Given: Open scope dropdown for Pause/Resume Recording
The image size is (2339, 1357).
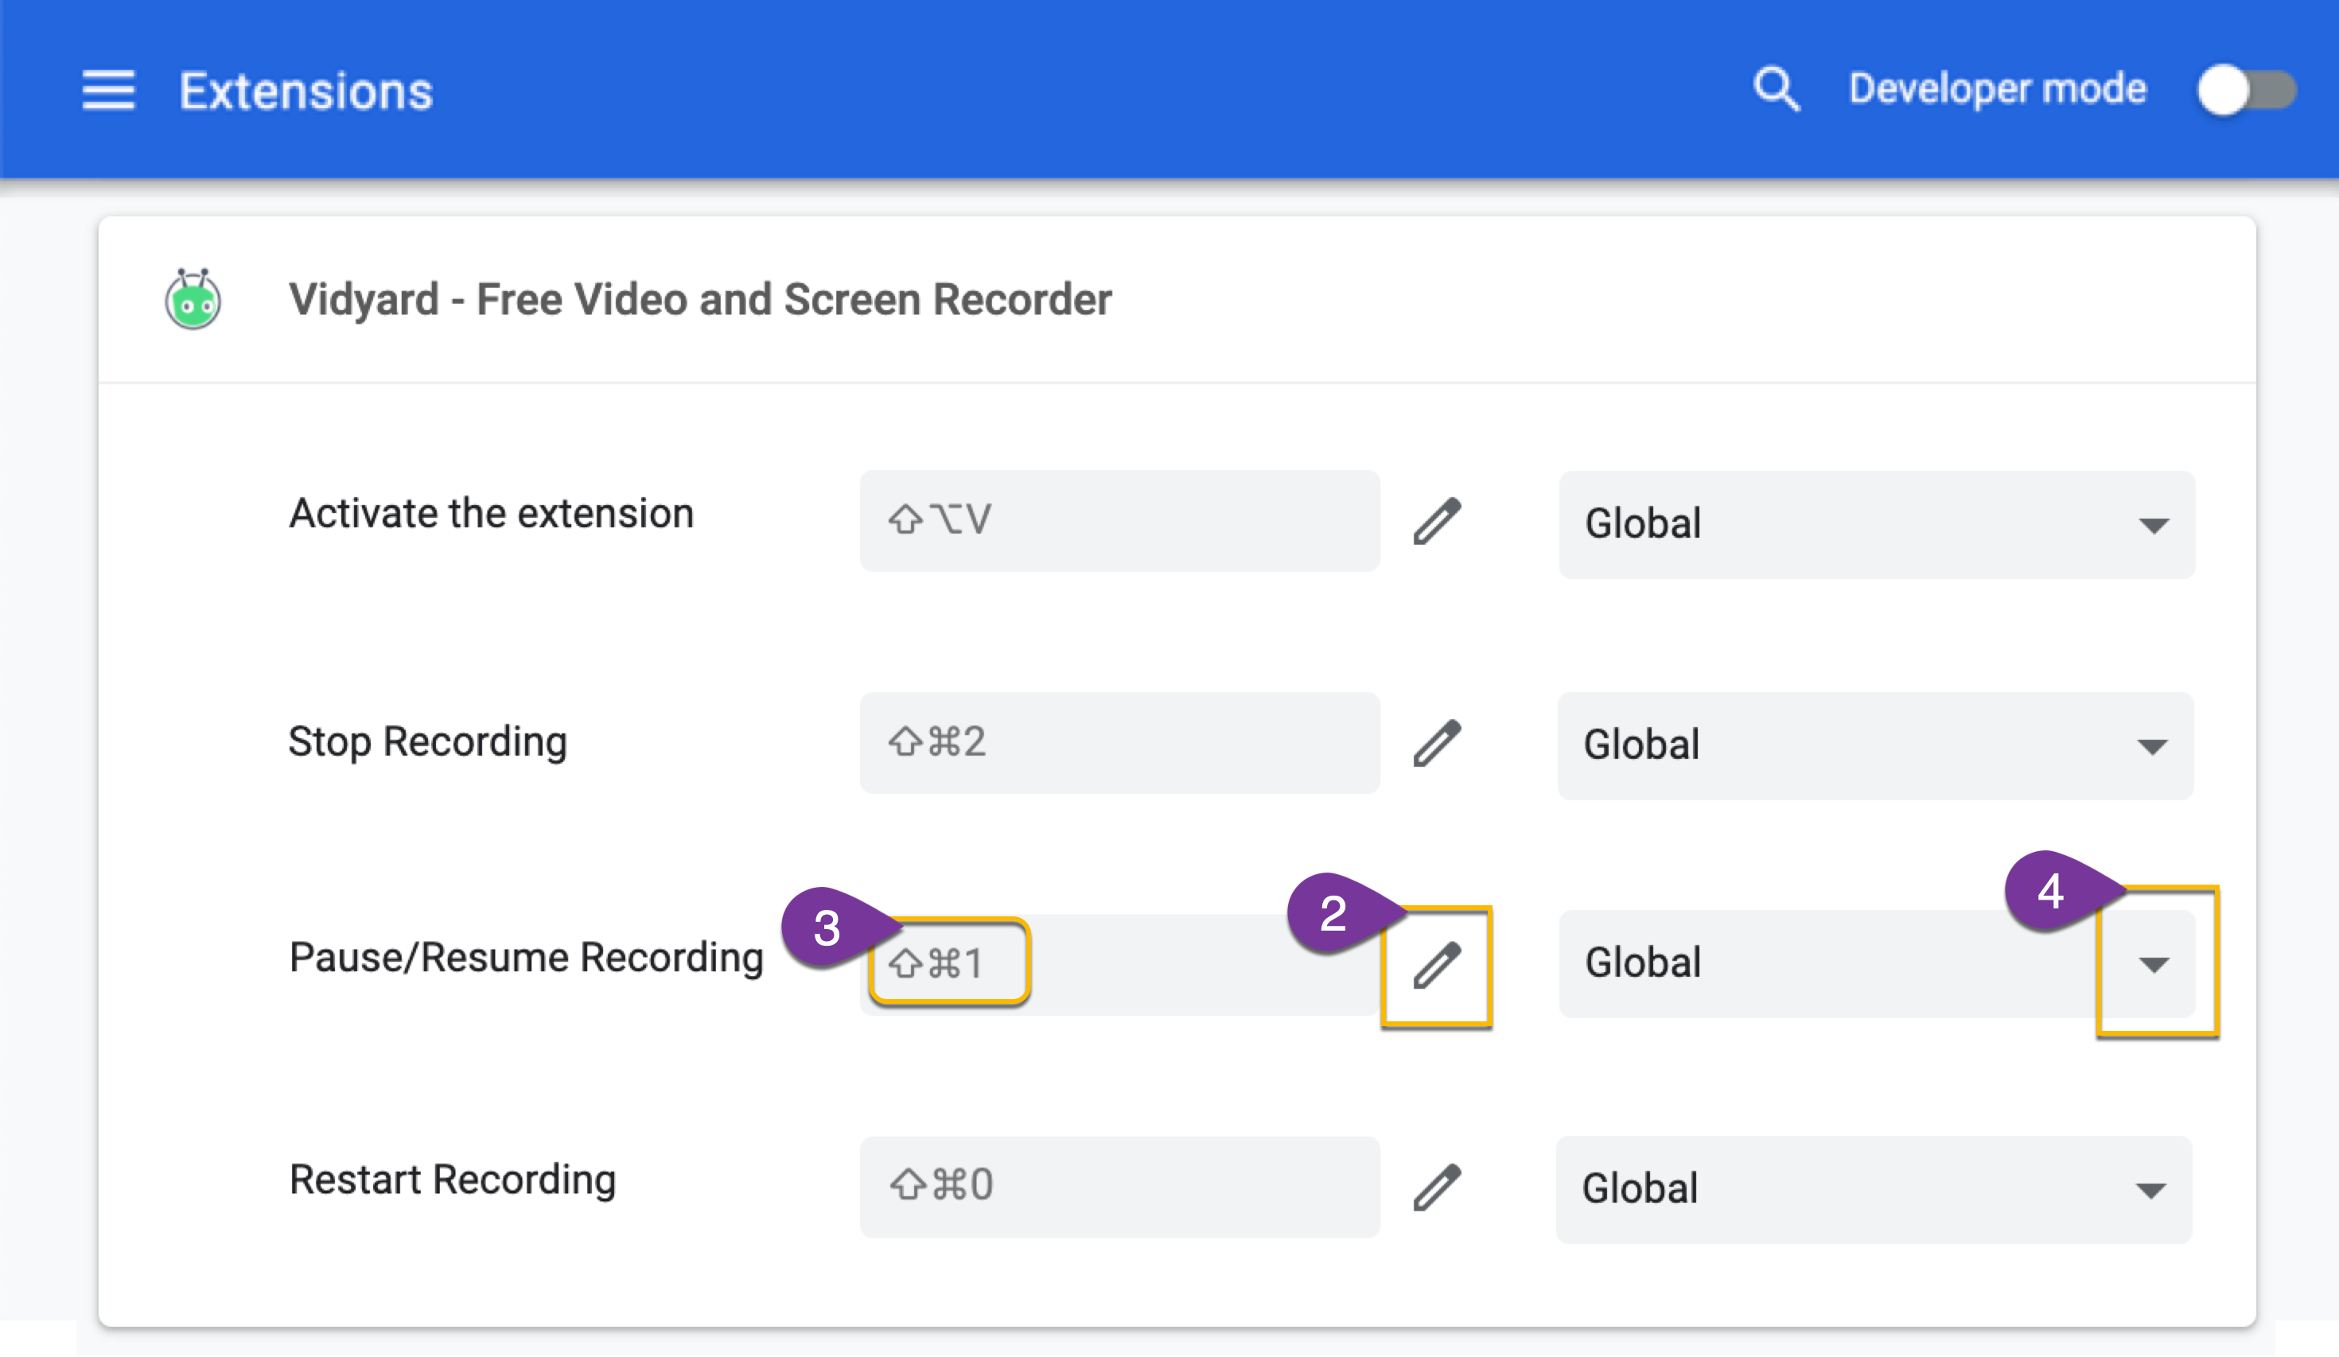Looking at the screenshot, I should [x=1877, y=963].
